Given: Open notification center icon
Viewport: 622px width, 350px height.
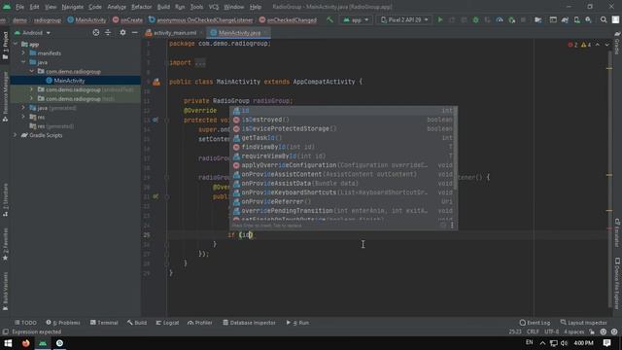Looking at the screenshot, I should coord(606,343).
